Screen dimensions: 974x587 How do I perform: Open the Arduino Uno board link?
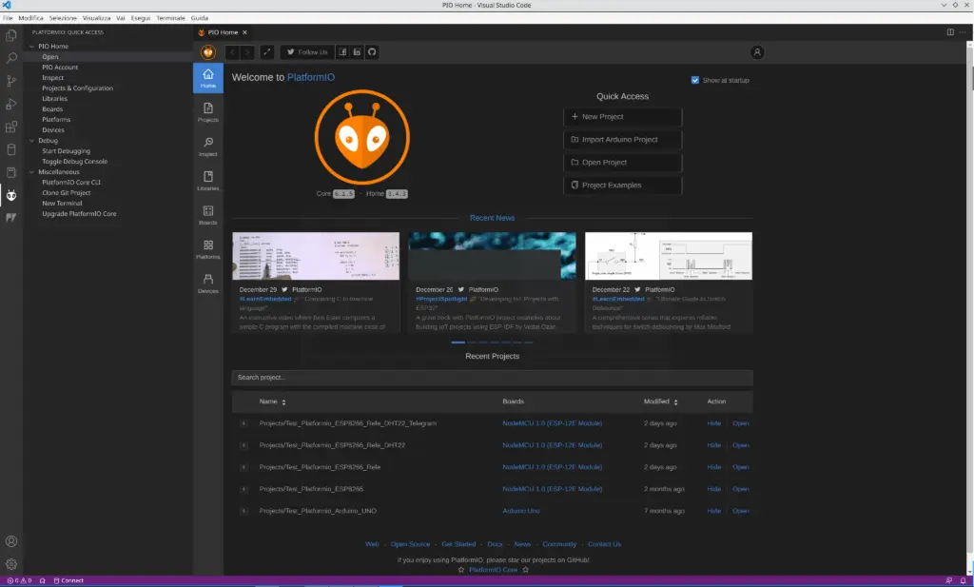[521, 511]
